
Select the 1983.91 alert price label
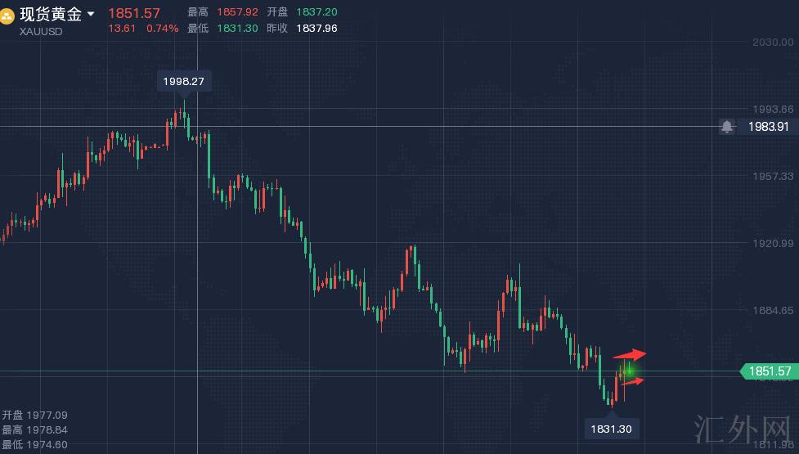click(769, 127)
